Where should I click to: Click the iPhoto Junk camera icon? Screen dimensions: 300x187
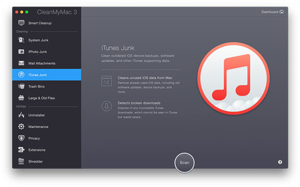tap(21, 51)
